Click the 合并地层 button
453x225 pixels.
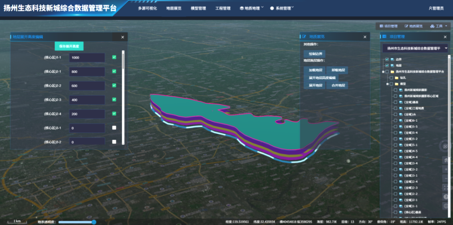pos(338,85)
